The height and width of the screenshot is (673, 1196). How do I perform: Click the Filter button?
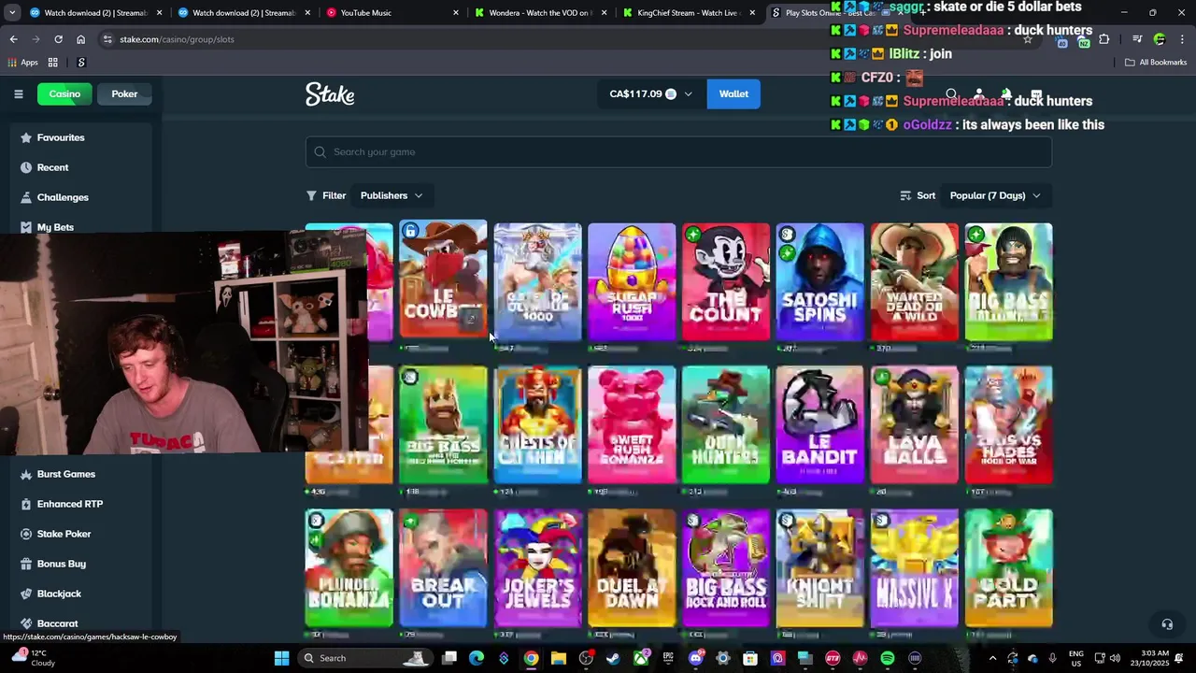click(x=326, y=195)
